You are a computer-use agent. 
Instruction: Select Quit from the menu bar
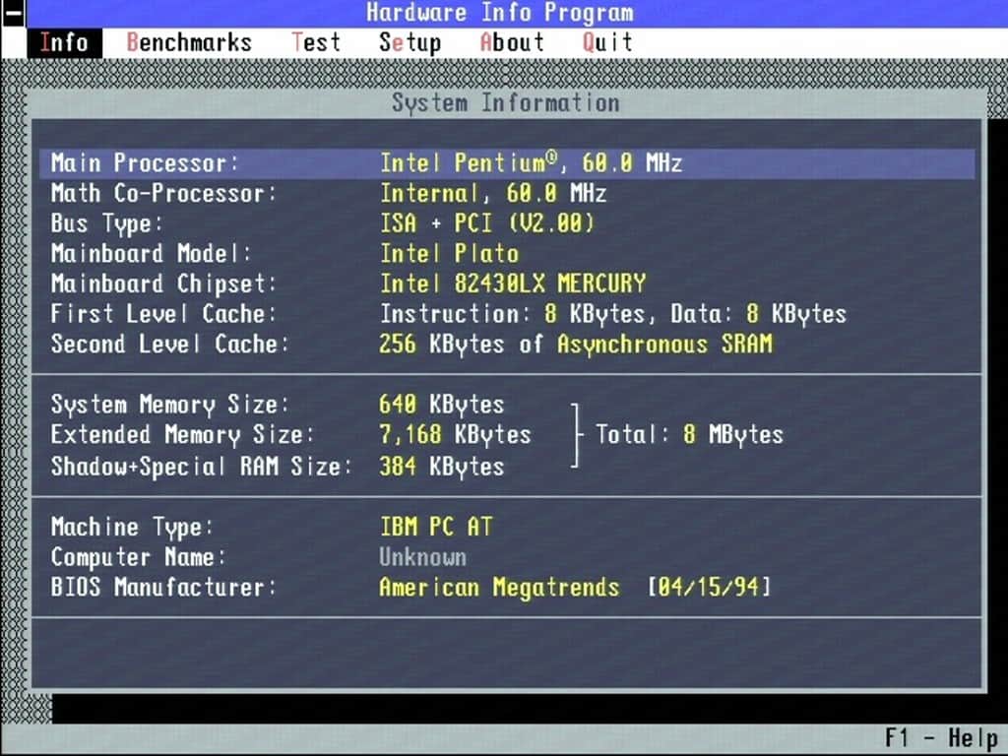(x=607, y=43)
